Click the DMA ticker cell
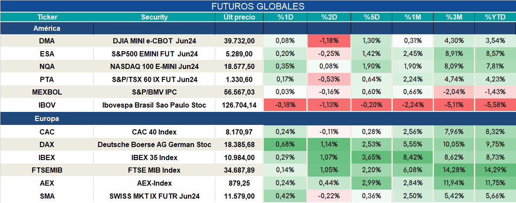This screenshot has height=203, width=516. pyautogui.click(x=47, y=41)
